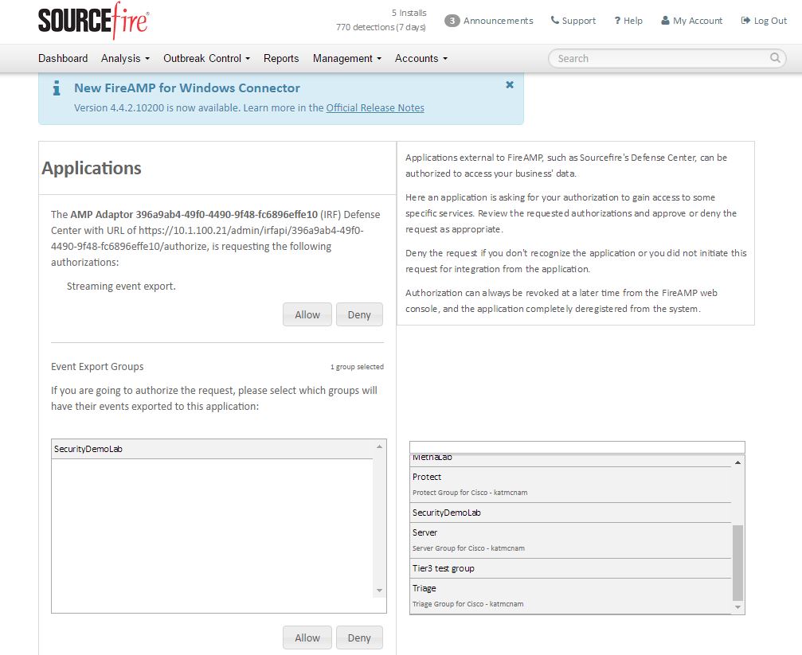Expand the Accounts dropdown menu
The width and height of the screenshot is (802, 655).
pyautogui.click(x=421, y=58)
